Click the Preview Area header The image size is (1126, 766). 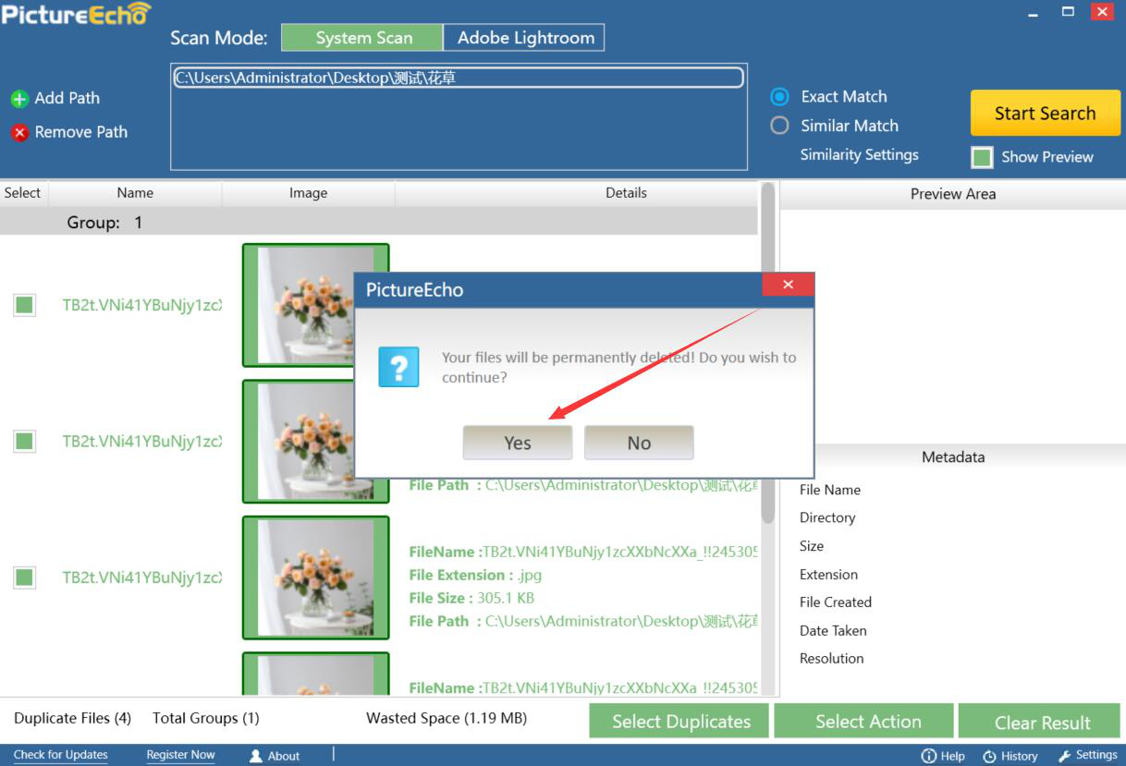(x=953, y=194)
